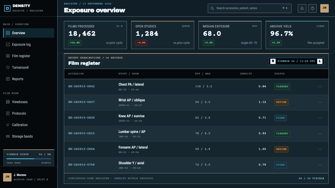Open accession link XR-260913-0758
This screenshot has height=188, width=335.
click(81, 165)
